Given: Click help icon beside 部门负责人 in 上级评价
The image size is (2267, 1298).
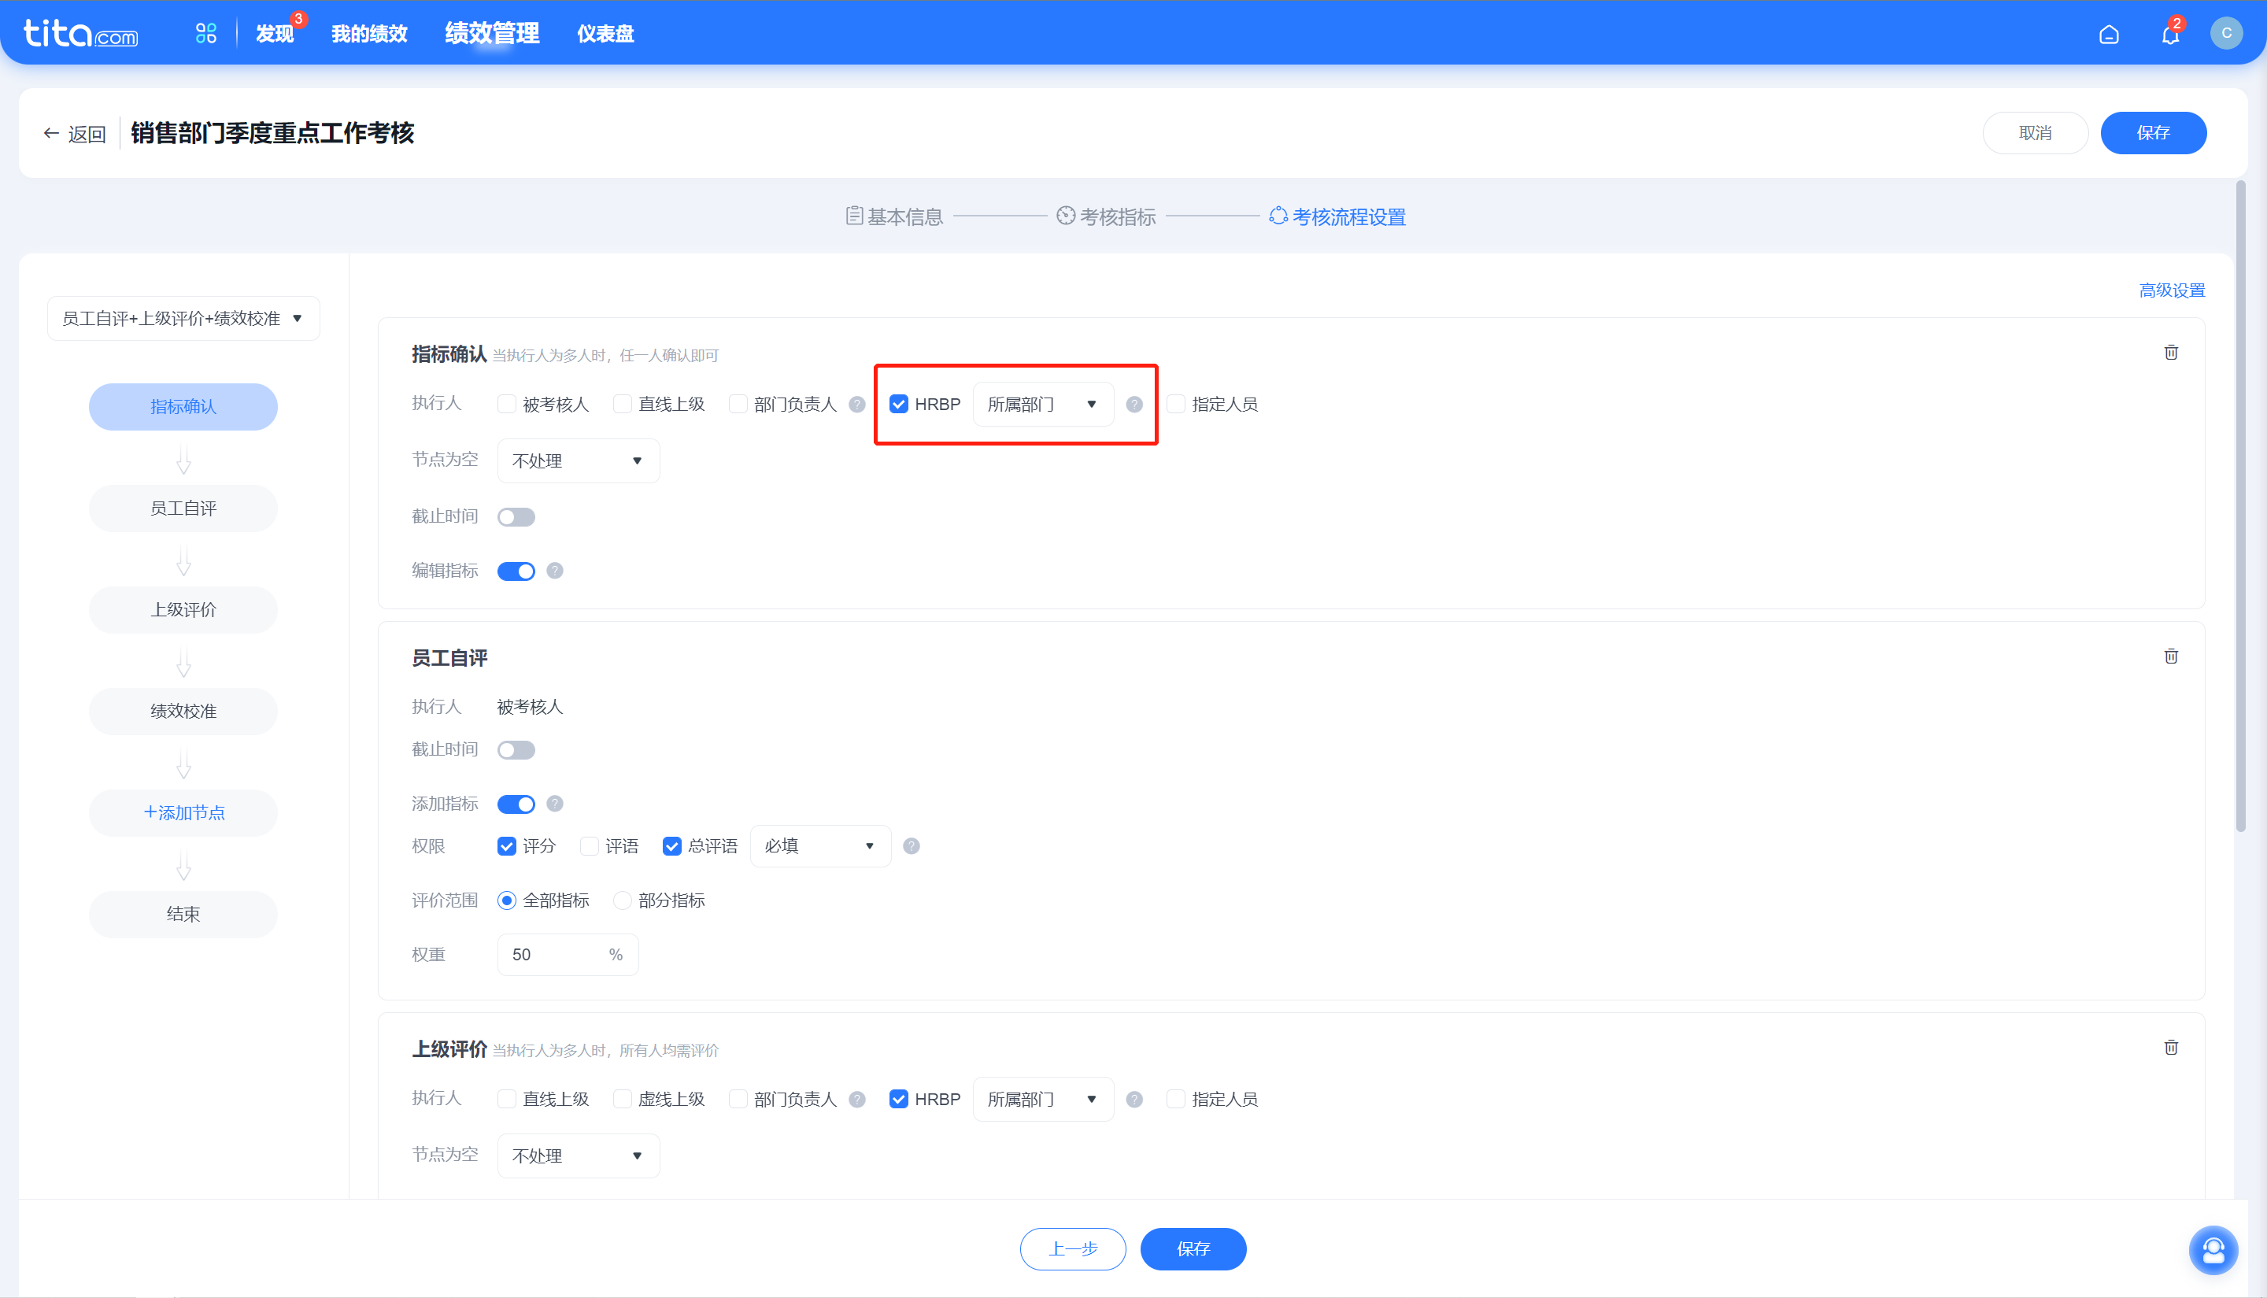Looking at the screenshot, I should (x=856, y=1099).
